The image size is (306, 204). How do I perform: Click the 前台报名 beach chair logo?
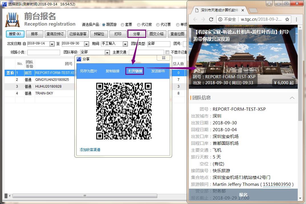click(13, 20)
